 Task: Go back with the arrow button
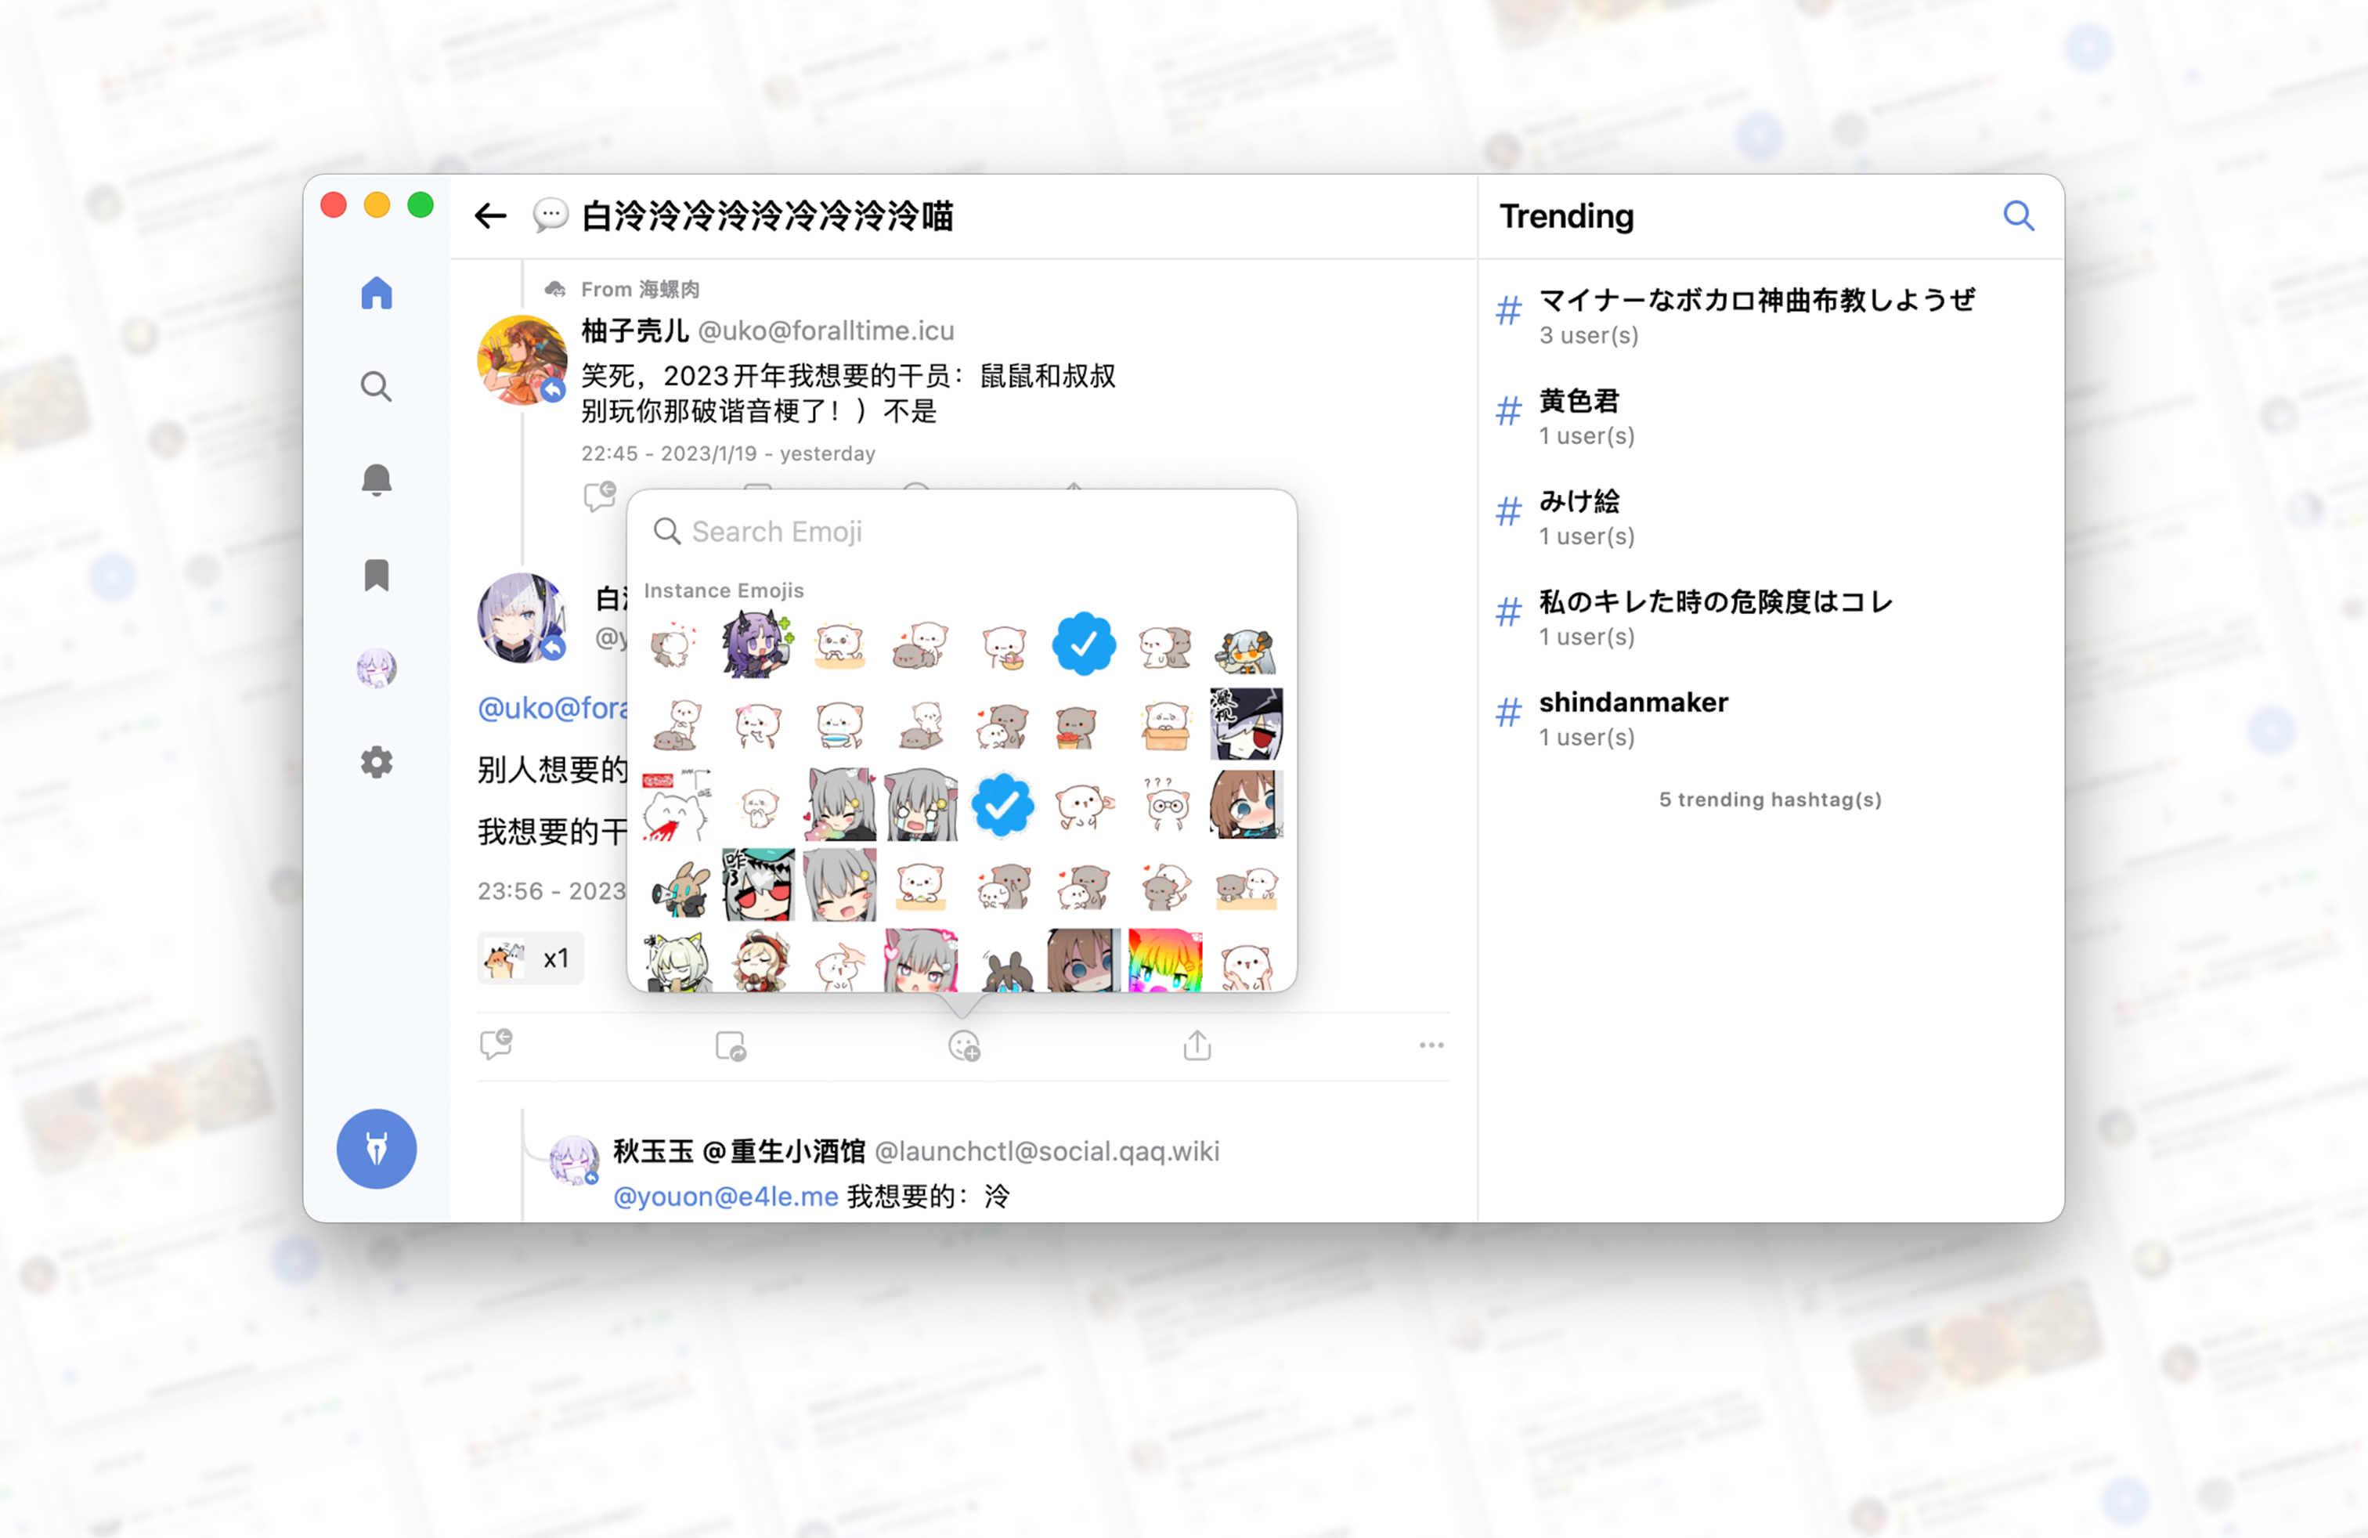coord(490,216)
